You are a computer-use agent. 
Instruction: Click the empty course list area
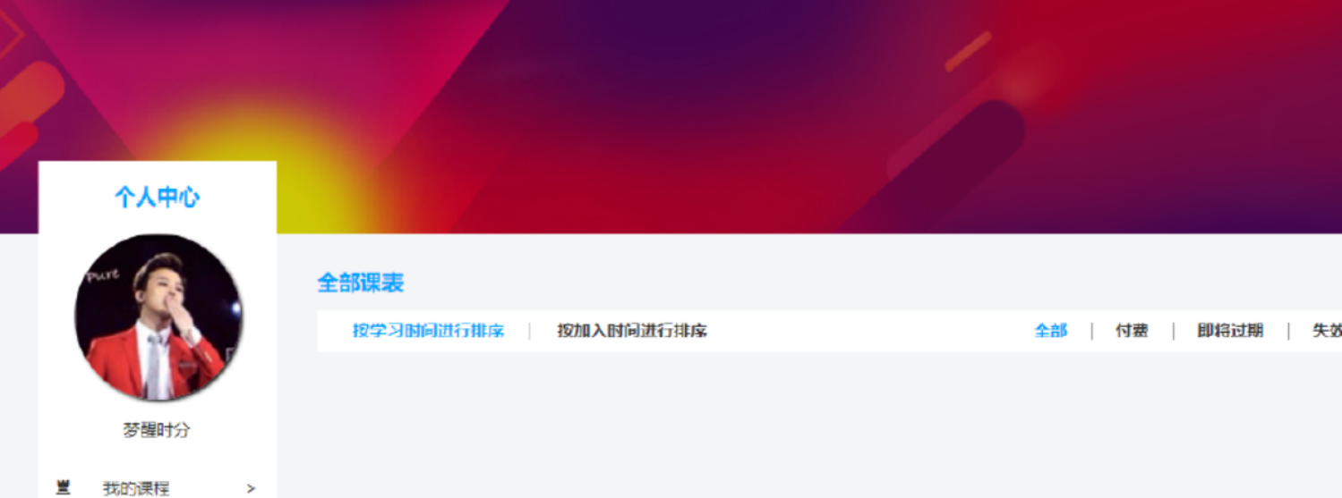830,425
